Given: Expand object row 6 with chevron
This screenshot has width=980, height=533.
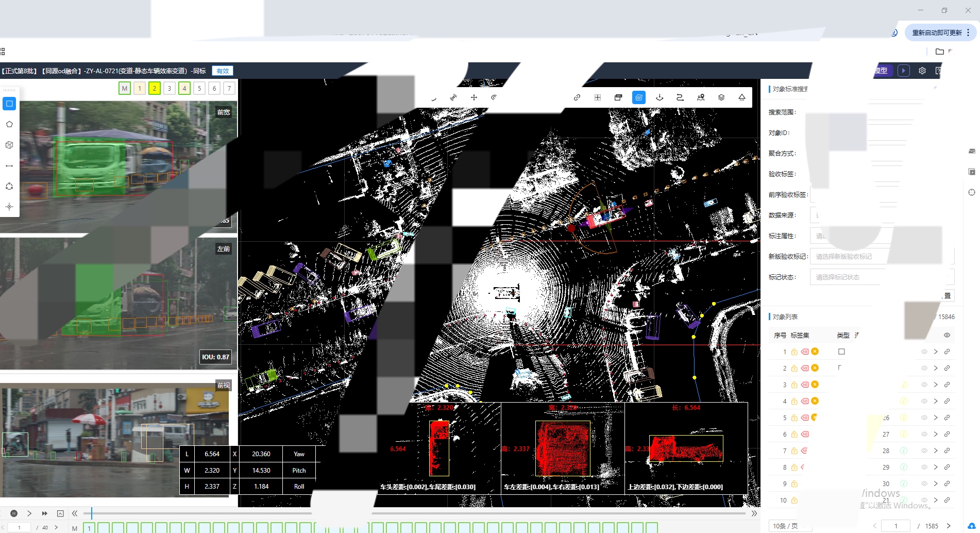Looking at the screenshot, I should pyautogui.click(x=936, y=434).
